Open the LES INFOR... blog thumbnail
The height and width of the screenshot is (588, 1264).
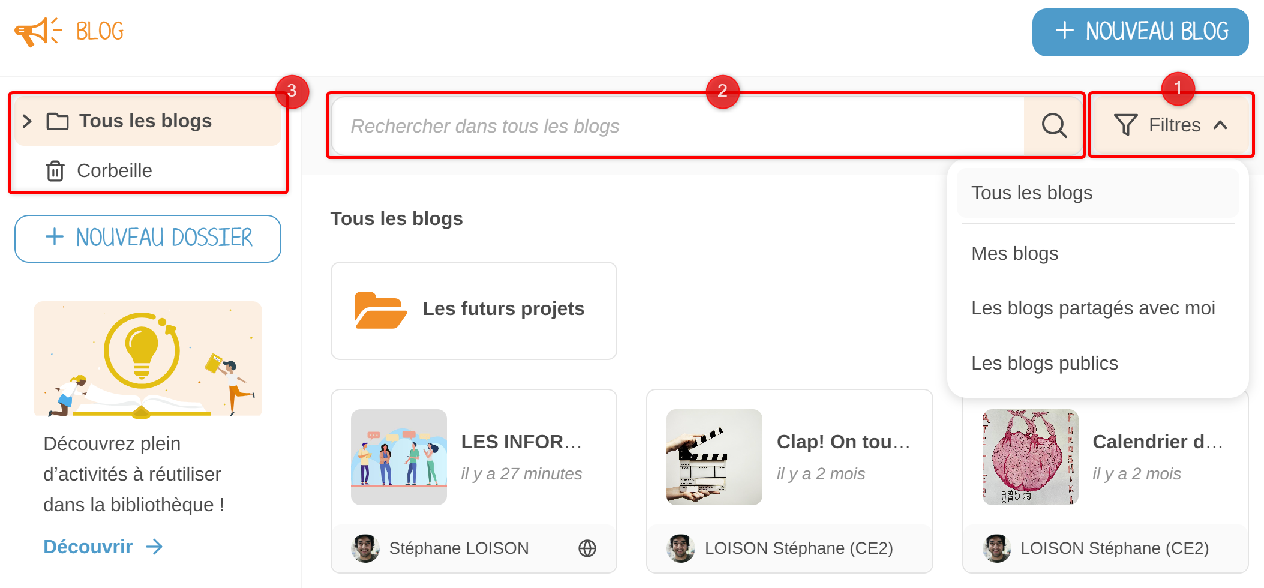[x=399, y=457]
